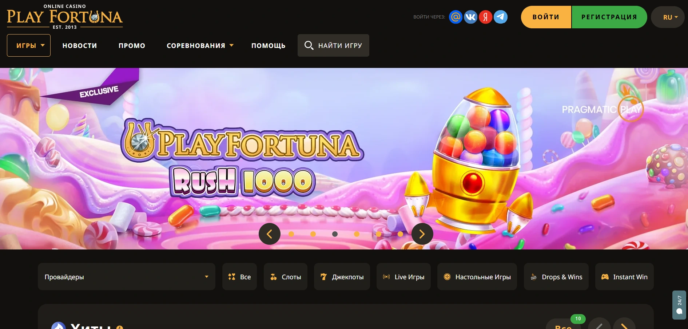The height and width of the screenshot is (329, 688).
Task: Go to next banner slide arrow
Action: click(x=422, y=234)
